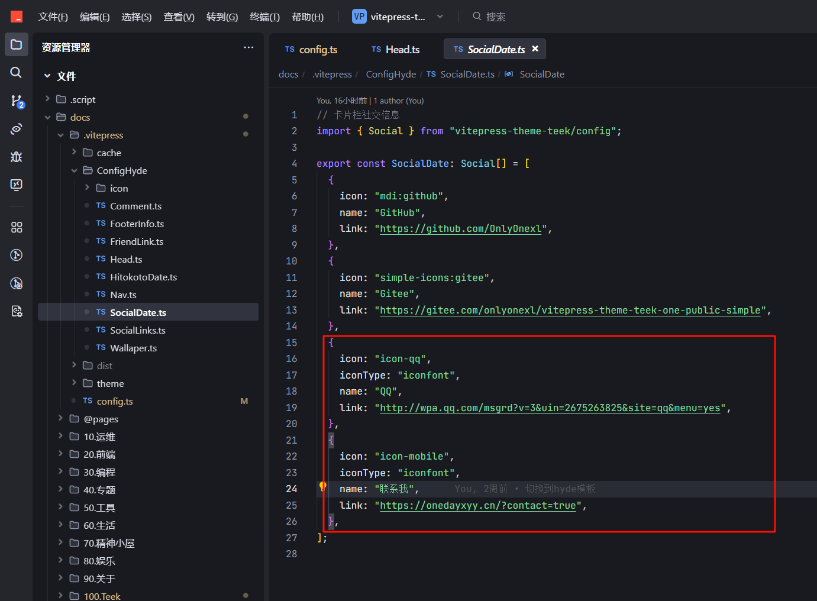
Task: Collapse the .vitepress folder
Action: 61,135
